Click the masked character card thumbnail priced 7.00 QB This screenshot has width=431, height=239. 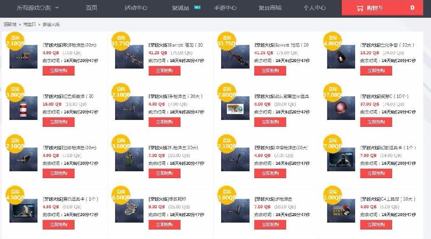(341, 159)
